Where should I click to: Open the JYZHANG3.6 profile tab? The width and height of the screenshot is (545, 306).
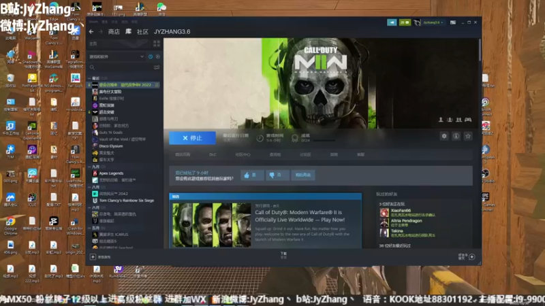[x=172, y=31]
